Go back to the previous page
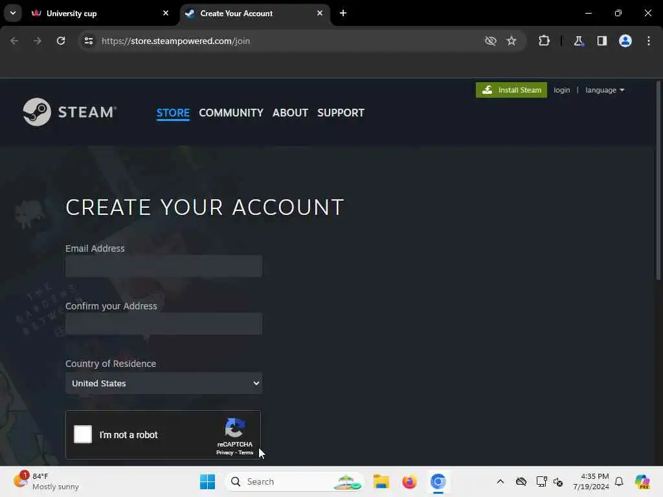 coord(14,41)
